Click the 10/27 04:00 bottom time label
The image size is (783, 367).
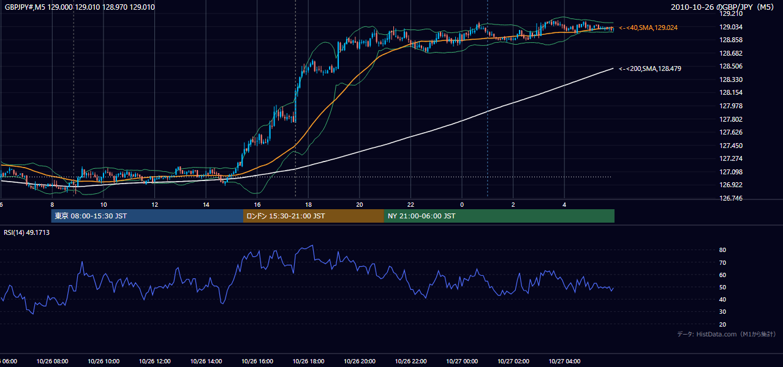[564, 361]
